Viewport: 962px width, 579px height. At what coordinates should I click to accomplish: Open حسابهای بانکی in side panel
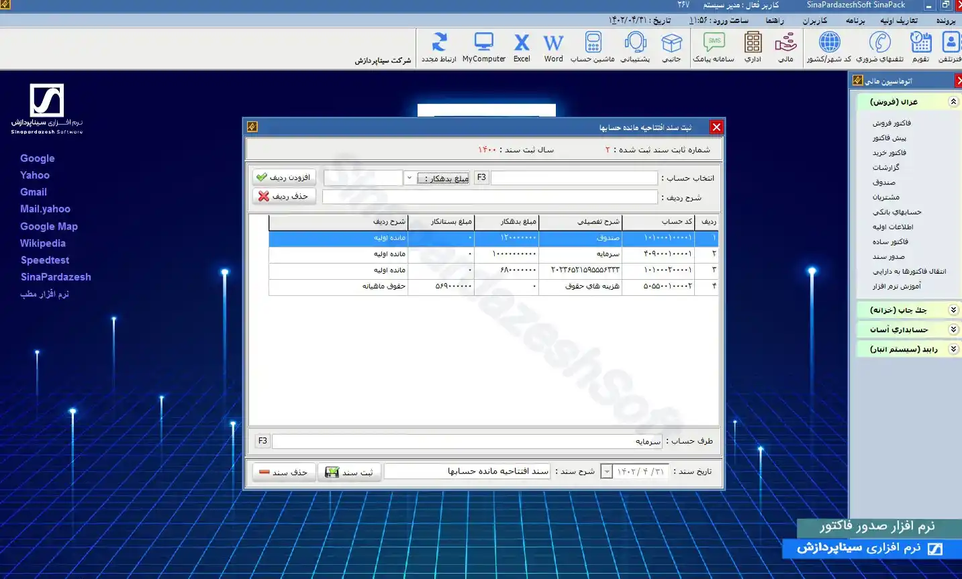(x=897, y=211)
